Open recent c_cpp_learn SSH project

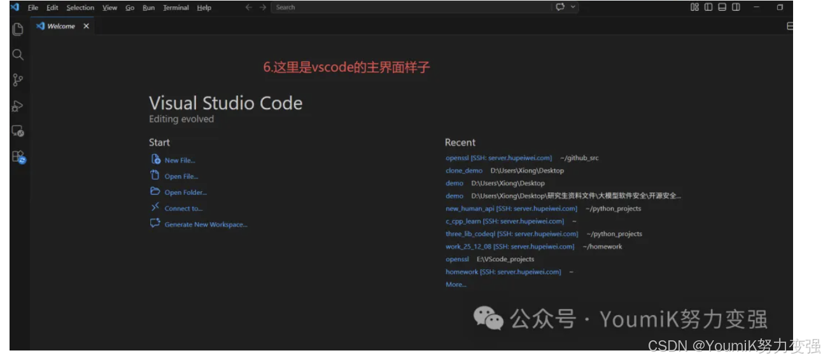pos(505,221)
